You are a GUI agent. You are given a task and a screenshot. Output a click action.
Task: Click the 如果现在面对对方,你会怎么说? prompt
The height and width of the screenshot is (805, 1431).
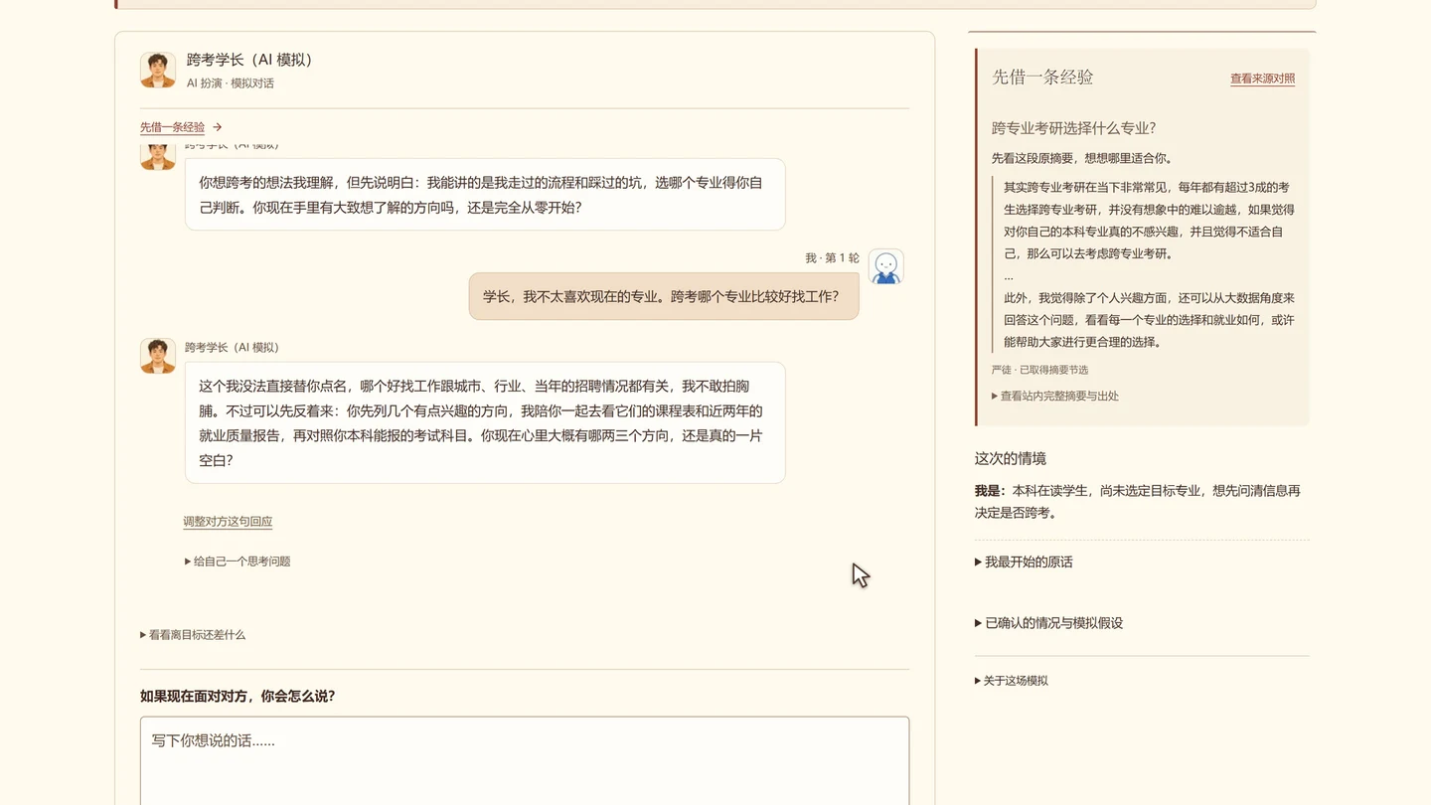[238, 697]
